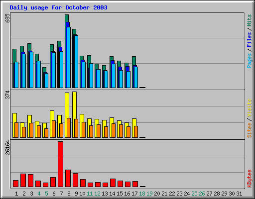Screen dimensions: 255x199
Task: Click the light-blue Pages bar for day 5
Action: click(x=46, y=81)
